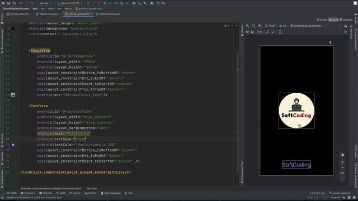The height and width of the screenshot is (201, 358).
Task: Close the activity_splash.xml tab
Action: [x=92, y=14]
